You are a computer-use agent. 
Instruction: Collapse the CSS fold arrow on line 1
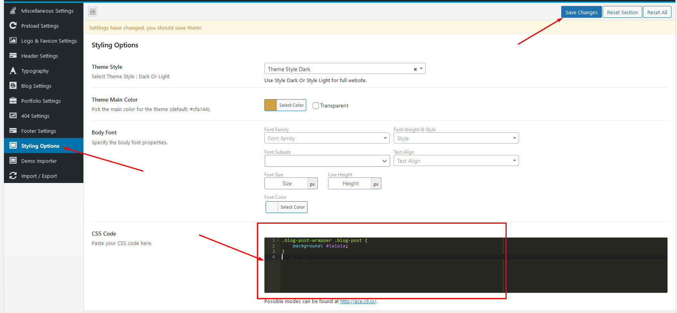click(x=278, y=240)
